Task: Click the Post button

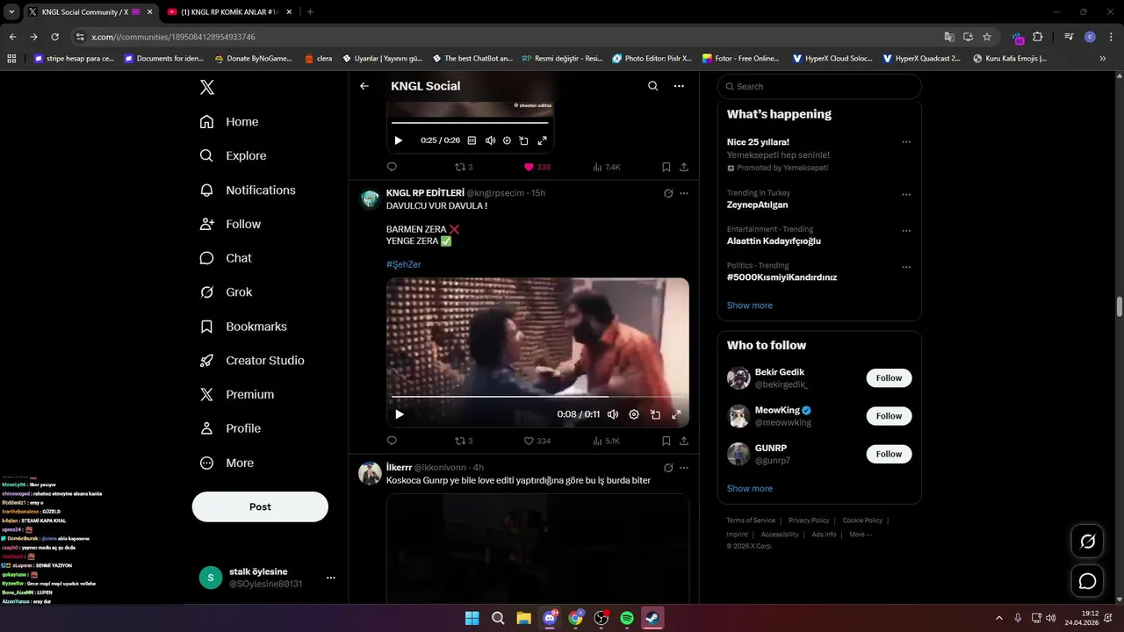Action: [260, 506]
